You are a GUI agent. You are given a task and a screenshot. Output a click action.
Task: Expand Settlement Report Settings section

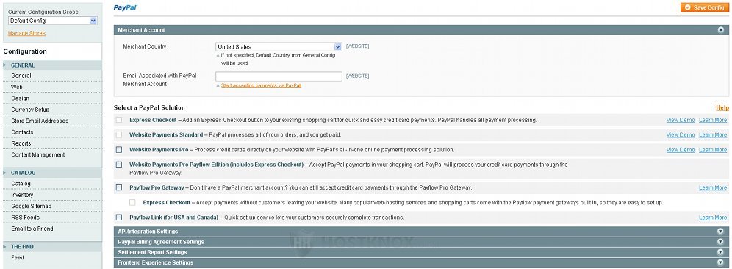coord(421,252)
